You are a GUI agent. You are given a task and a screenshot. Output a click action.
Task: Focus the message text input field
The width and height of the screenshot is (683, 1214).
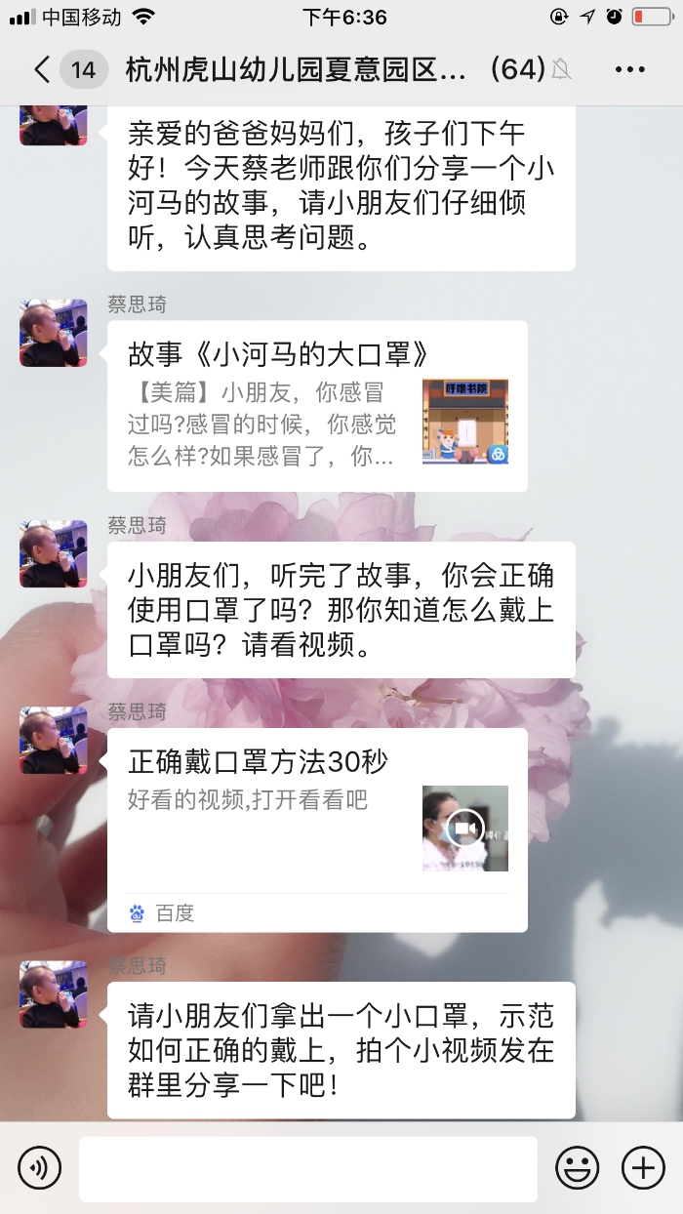point(308,1168)
